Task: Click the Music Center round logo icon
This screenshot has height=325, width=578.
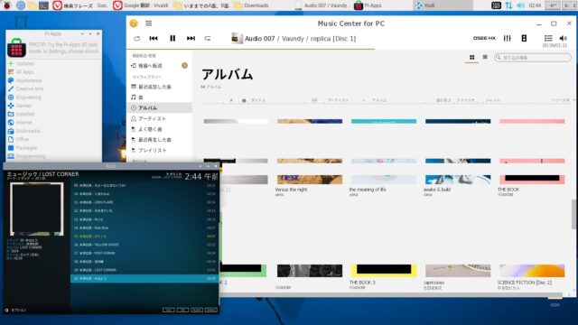Action: coord(134,23)
